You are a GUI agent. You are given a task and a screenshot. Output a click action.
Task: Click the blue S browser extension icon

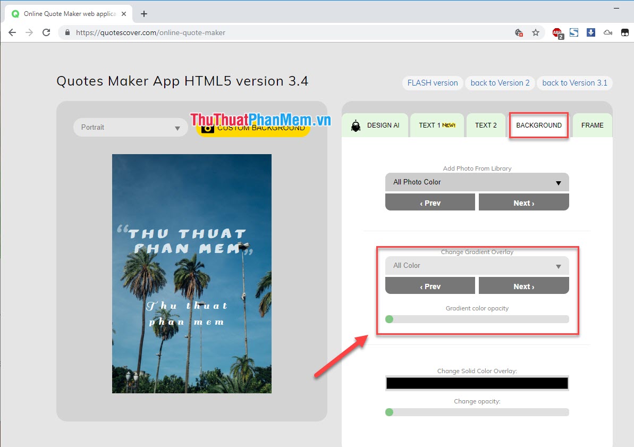coord(574,32)
